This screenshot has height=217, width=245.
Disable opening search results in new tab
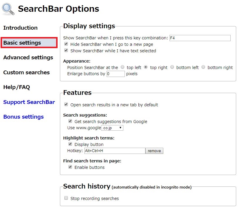pos(66,104)
